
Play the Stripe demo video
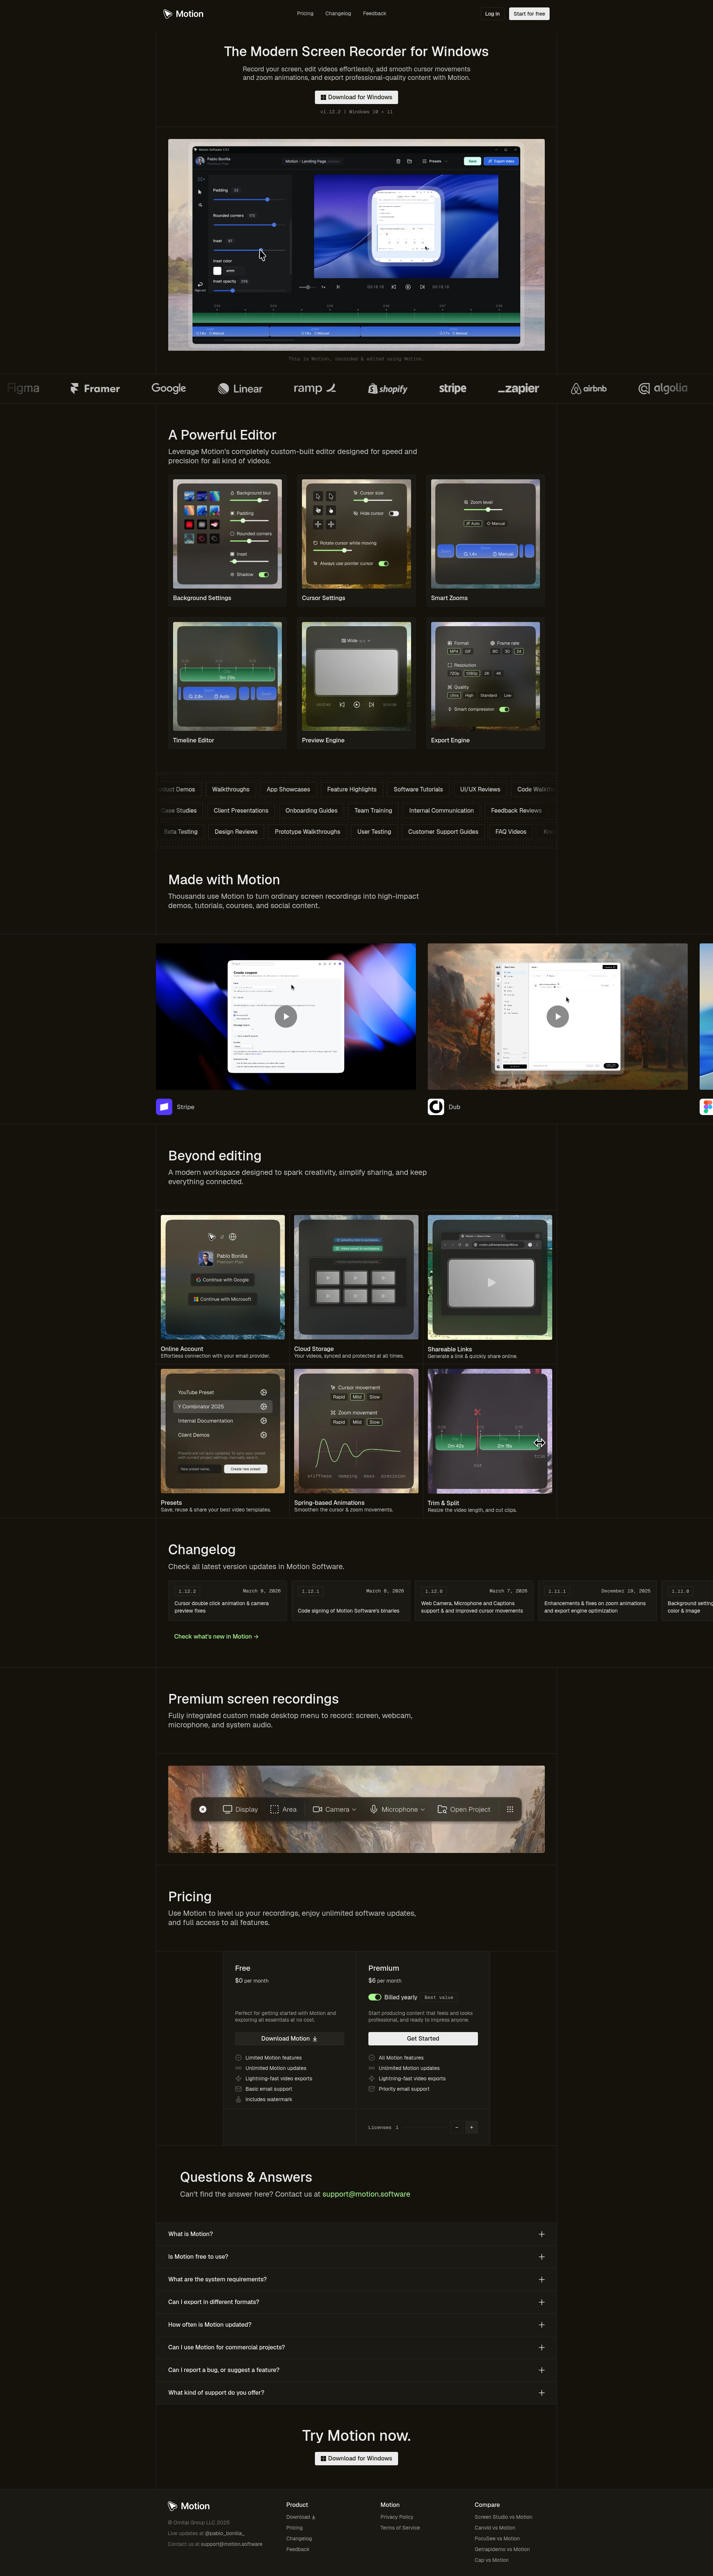pyautogui.click(x=286, y=1016)
